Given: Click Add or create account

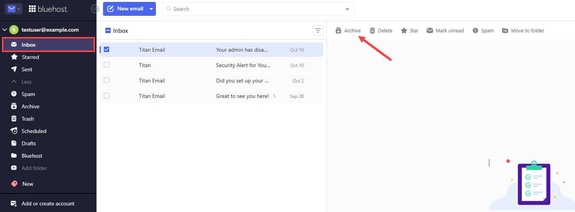Looking at the screenshot, I should [x=48, y=204].
